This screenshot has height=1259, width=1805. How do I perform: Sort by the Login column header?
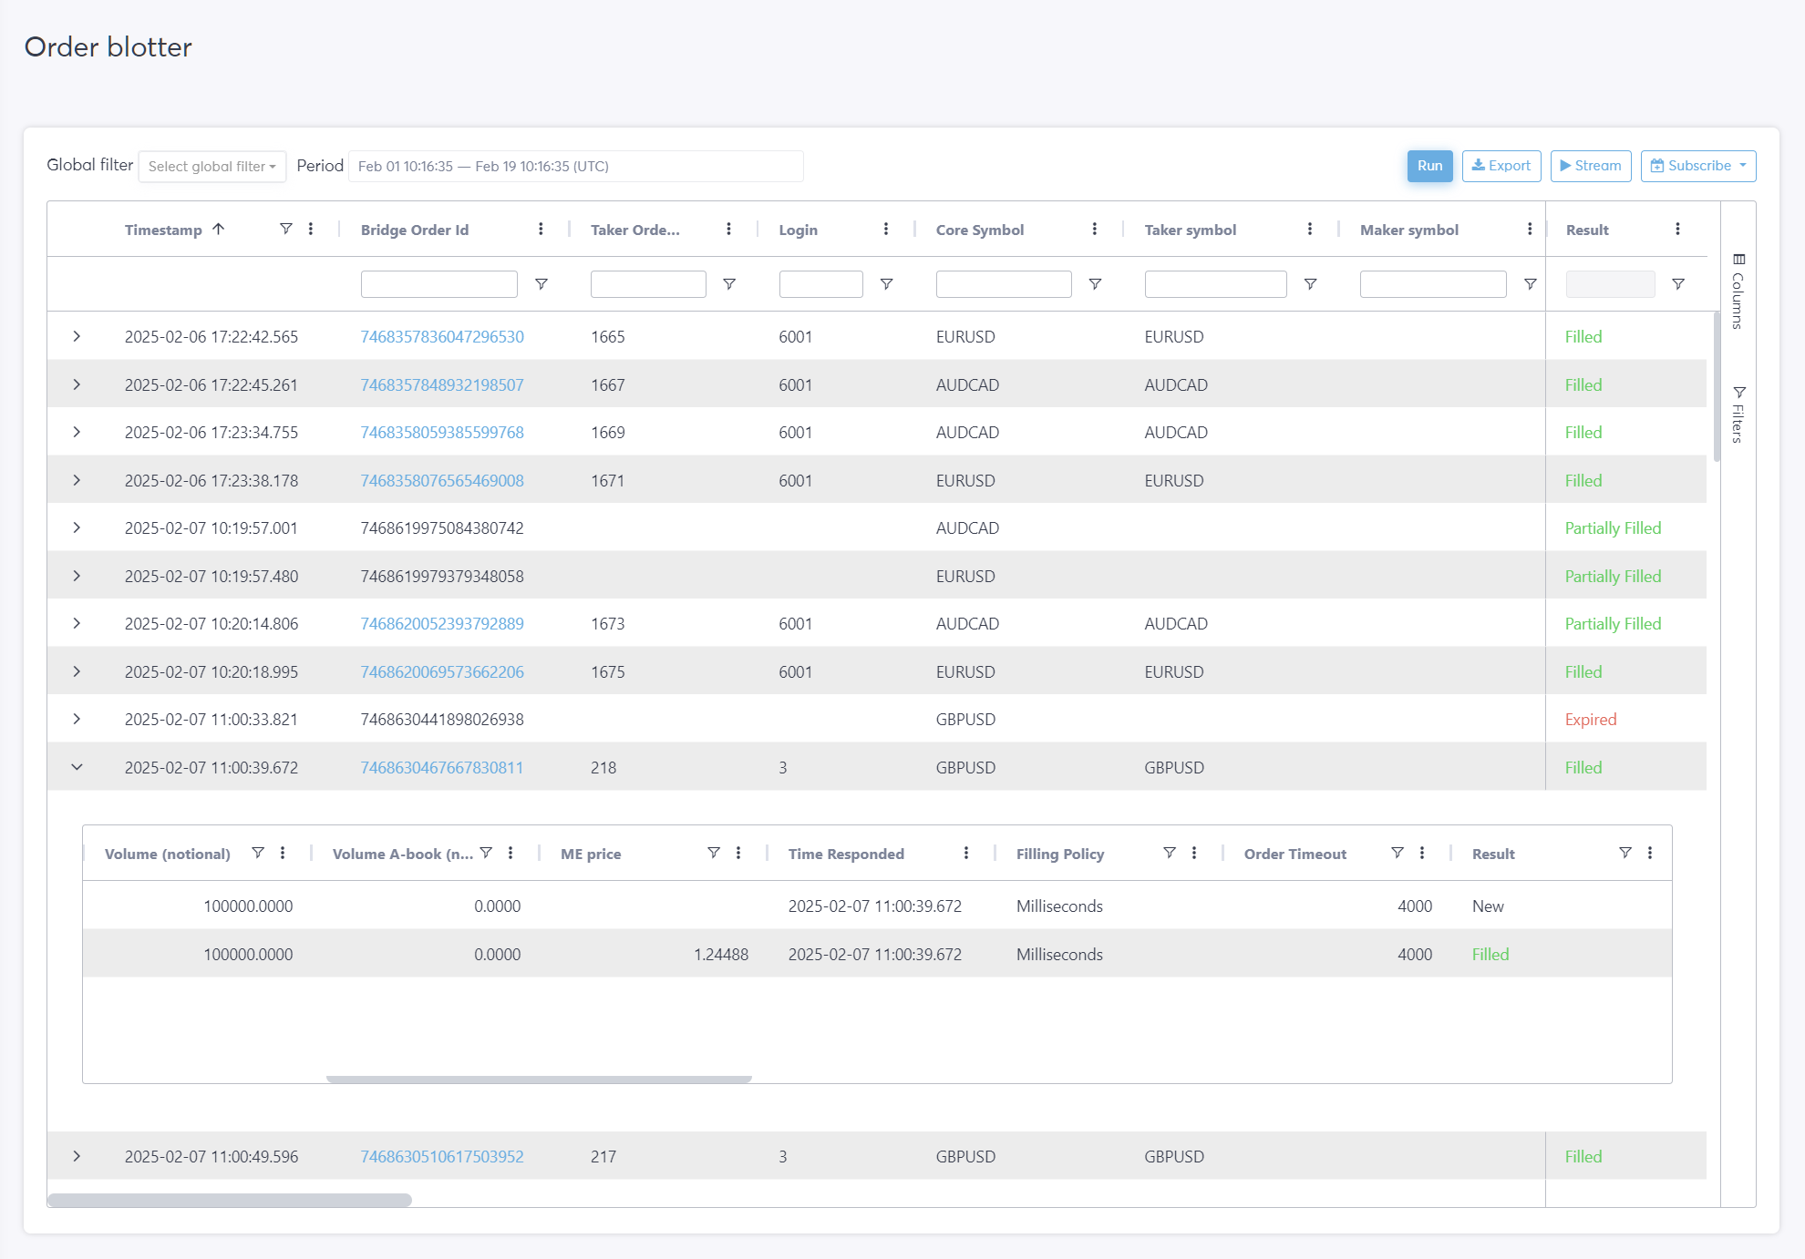(798, 230)
